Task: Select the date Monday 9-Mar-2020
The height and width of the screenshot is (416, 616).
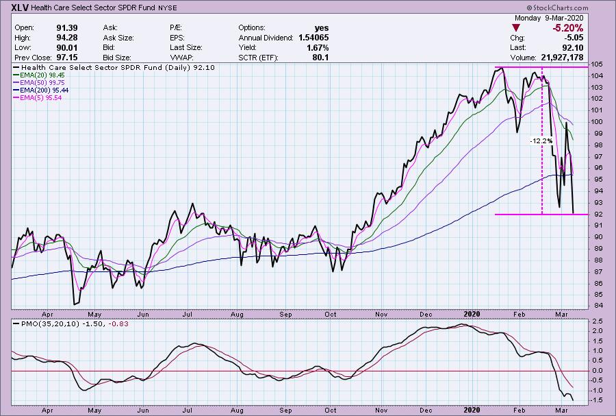Action: point(549,18)
